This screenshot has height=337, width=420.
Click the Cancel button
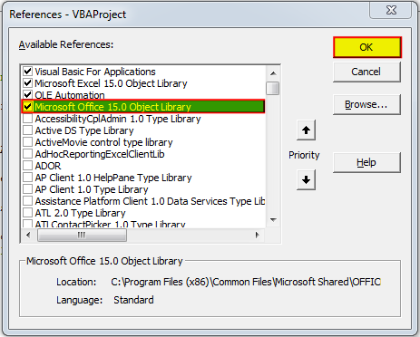pyautogui.click(x=366, y=72)
